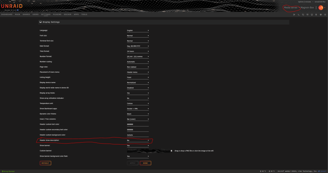The image size is (328, 173).
Task: Open the notifications bell icon
Action: (x=325, y=15)
